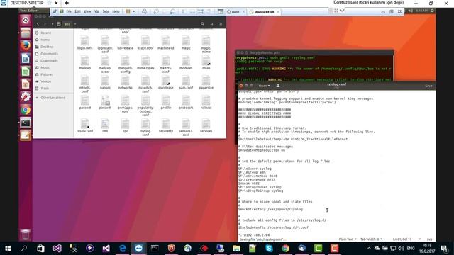Click the terminal window title bar
Image resolution: width=454 pixels, height=255 pixels.
(x=314, y=52)
